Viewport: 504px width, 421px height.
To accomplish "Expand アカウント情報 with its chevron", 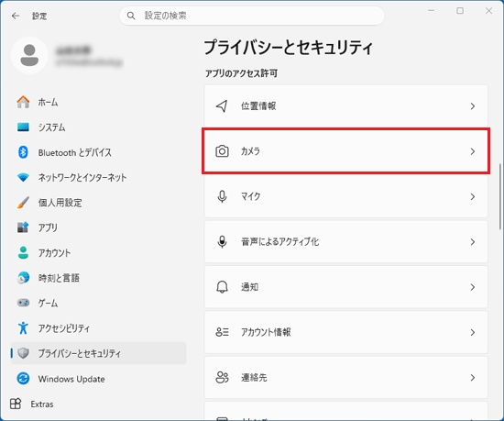I will pyautogui.click(x=473, y=332).
